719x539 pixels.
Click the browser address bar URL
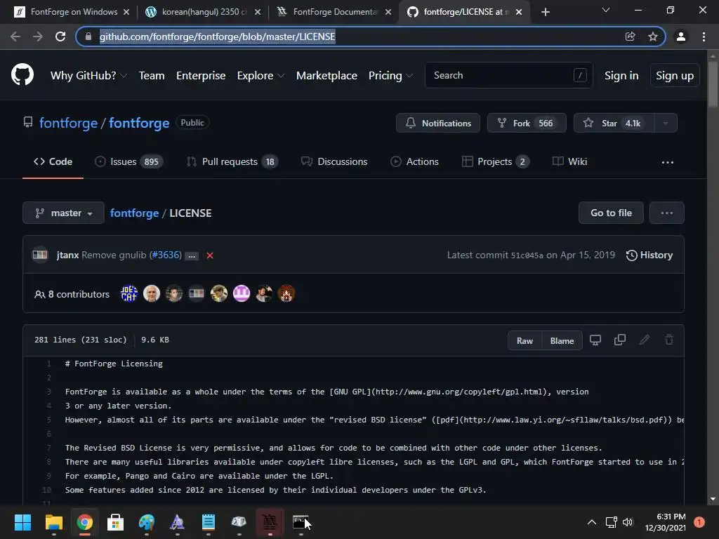tap(218, 36)
